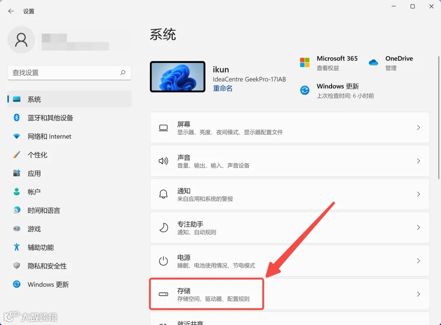Click the search magnifier icon
The height and width of the screenshot is (325, 441).
pos(123,73)
